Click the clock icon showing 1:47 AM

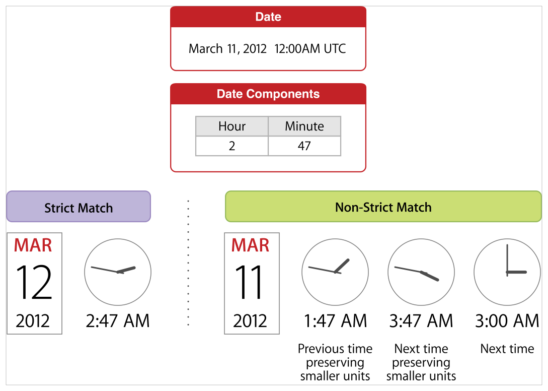pos(335,272)
